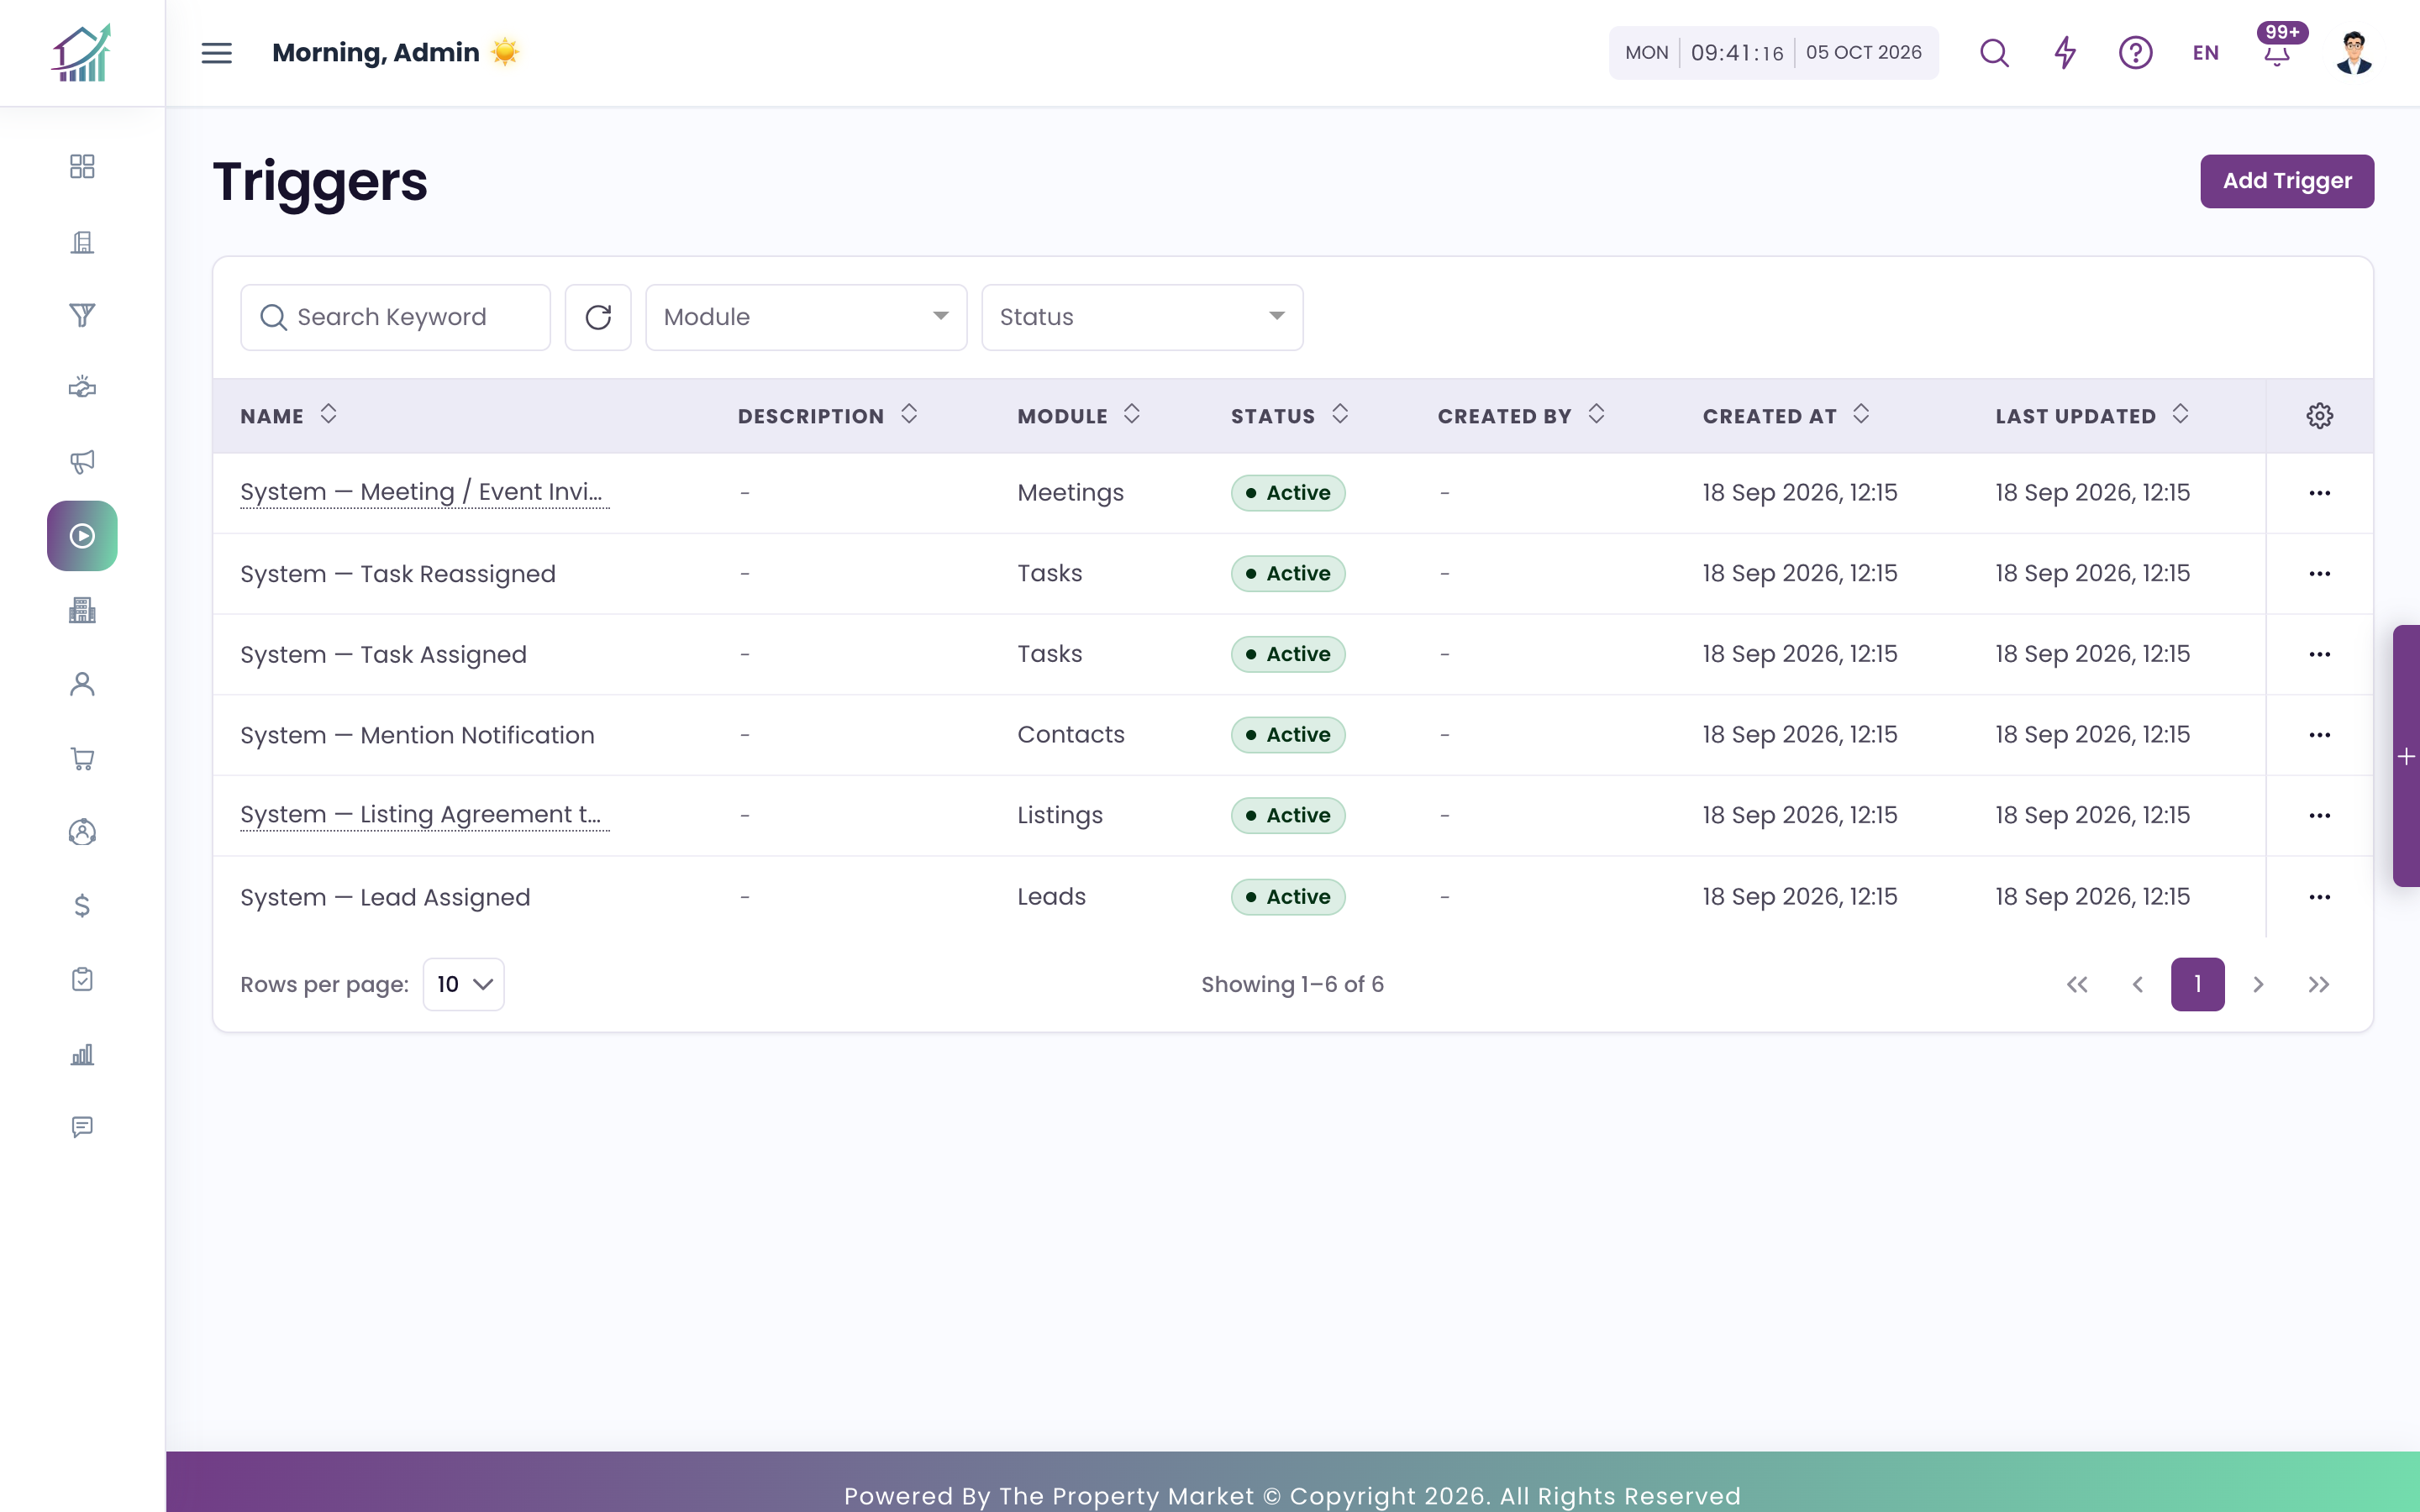Open notifications bell with 99+ badge
2420x1512 pixels.
(2278, 48)
